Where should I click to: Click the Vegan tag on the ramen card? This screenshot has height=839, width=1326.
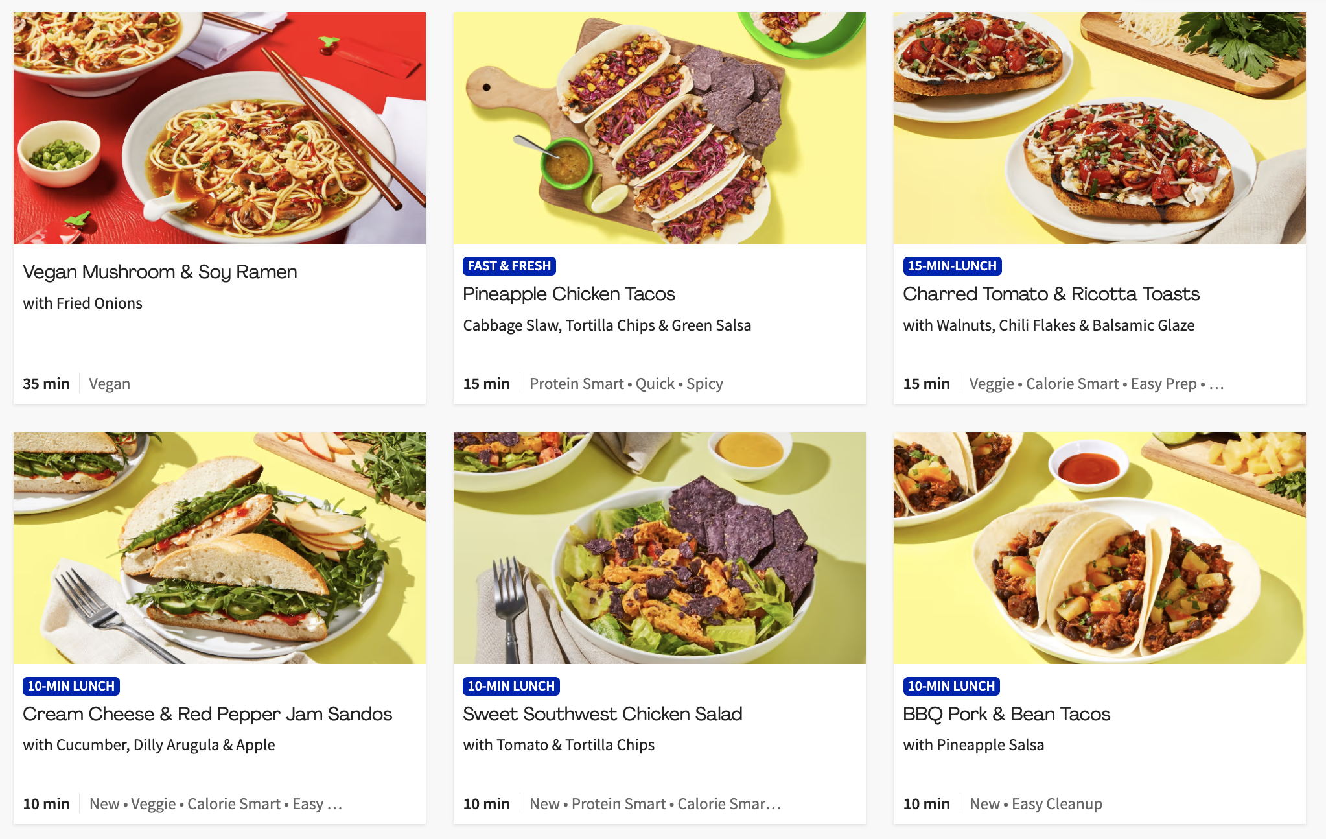110,384
